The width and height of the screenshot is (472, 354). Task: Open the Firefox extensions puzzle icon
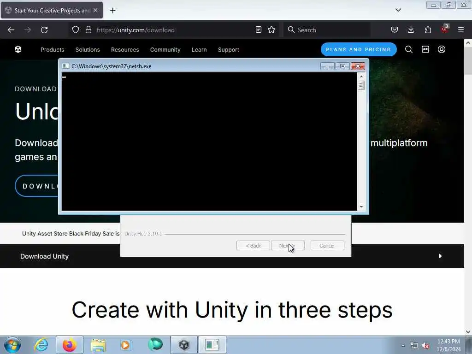(x=428, y=29)
